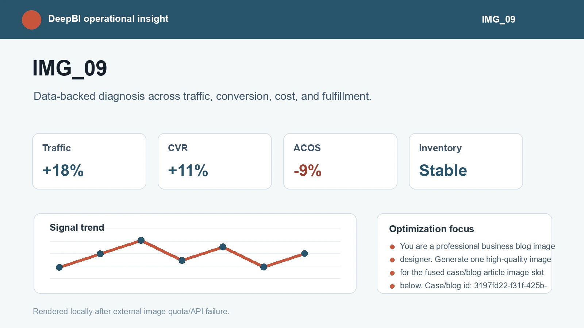Image resolution: width=584 pixels, height=328 pixels.
Task: Click the large IMG_09 page heading
Action: click(70, 68)
